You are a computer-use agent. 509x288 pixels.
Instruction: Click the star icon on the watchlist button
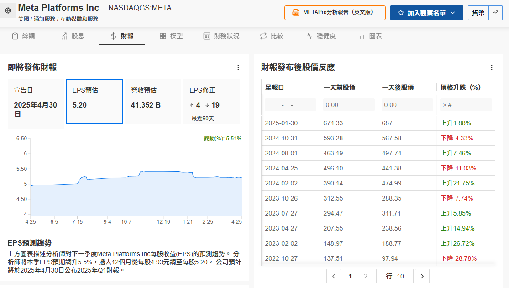[400, 13]
